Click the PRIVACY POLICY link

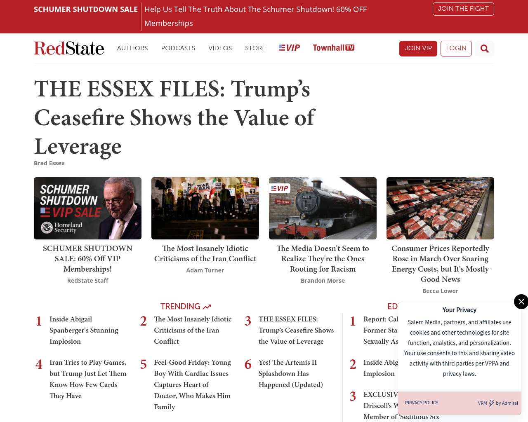422,403
